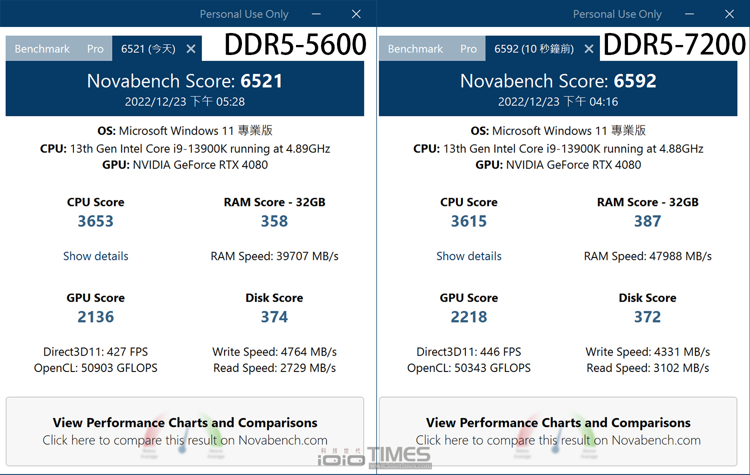Click RAM Speed: 47988 MB/s text
The width and height of the screenshot is (750, 475).
point(647,256)
